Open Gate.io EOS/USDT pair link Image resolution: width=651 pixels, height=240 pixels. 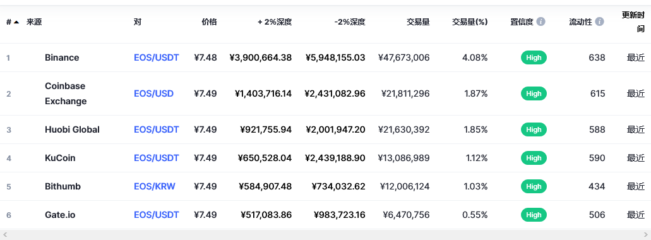(x=156, y=215)
